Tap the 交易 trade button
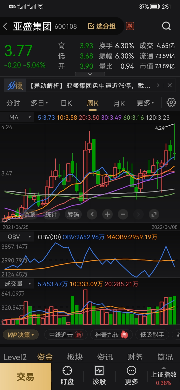The image size is (180, 390). [25, 376]
